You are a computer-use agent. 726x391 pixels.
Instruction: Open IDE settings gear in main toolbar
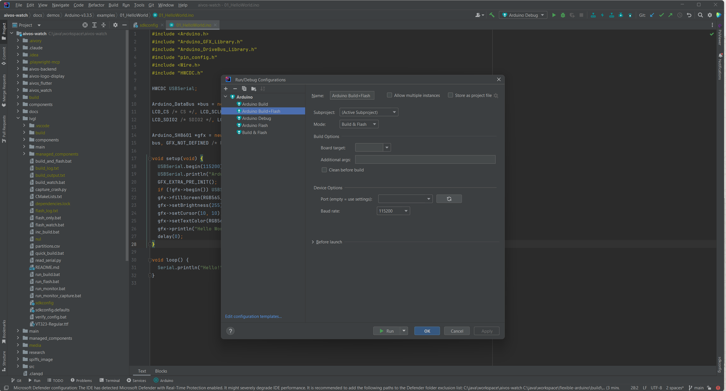[x=710, y=15]
